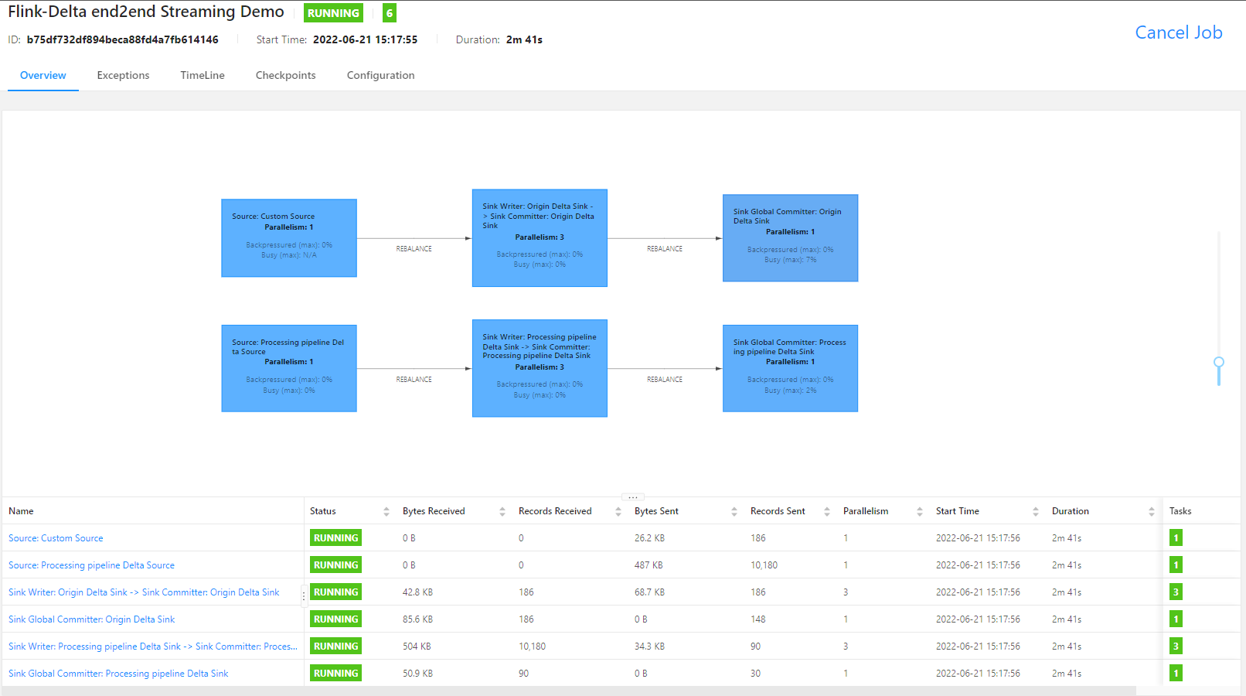Click tasks badge 1 in Processing pipeline Delta Source row
Image resolution: width=1246 pixels, height=696 pixels.
1176,565
